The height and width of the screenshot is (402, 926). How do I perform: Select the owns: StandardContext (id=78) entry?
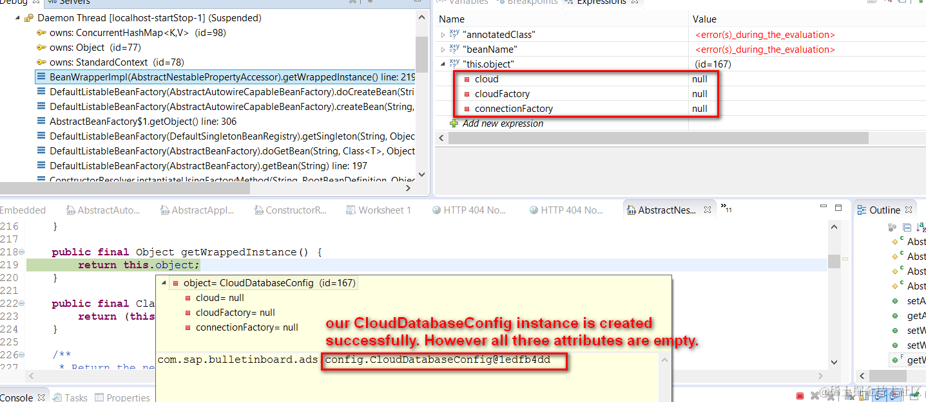[110, 62]
